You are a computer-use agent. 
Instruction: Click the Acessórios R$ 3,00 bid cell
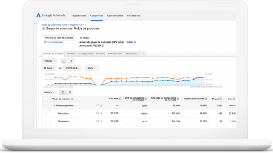114,113
